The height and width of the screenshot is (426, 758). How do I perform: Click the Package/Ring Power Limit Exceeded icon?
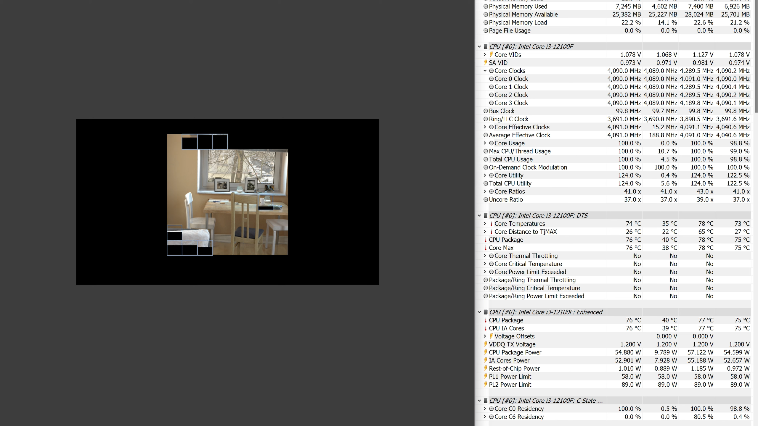(486, 296)
